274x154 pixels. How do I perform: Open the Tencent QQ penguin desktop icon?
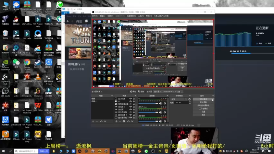[x=16, y=21]
